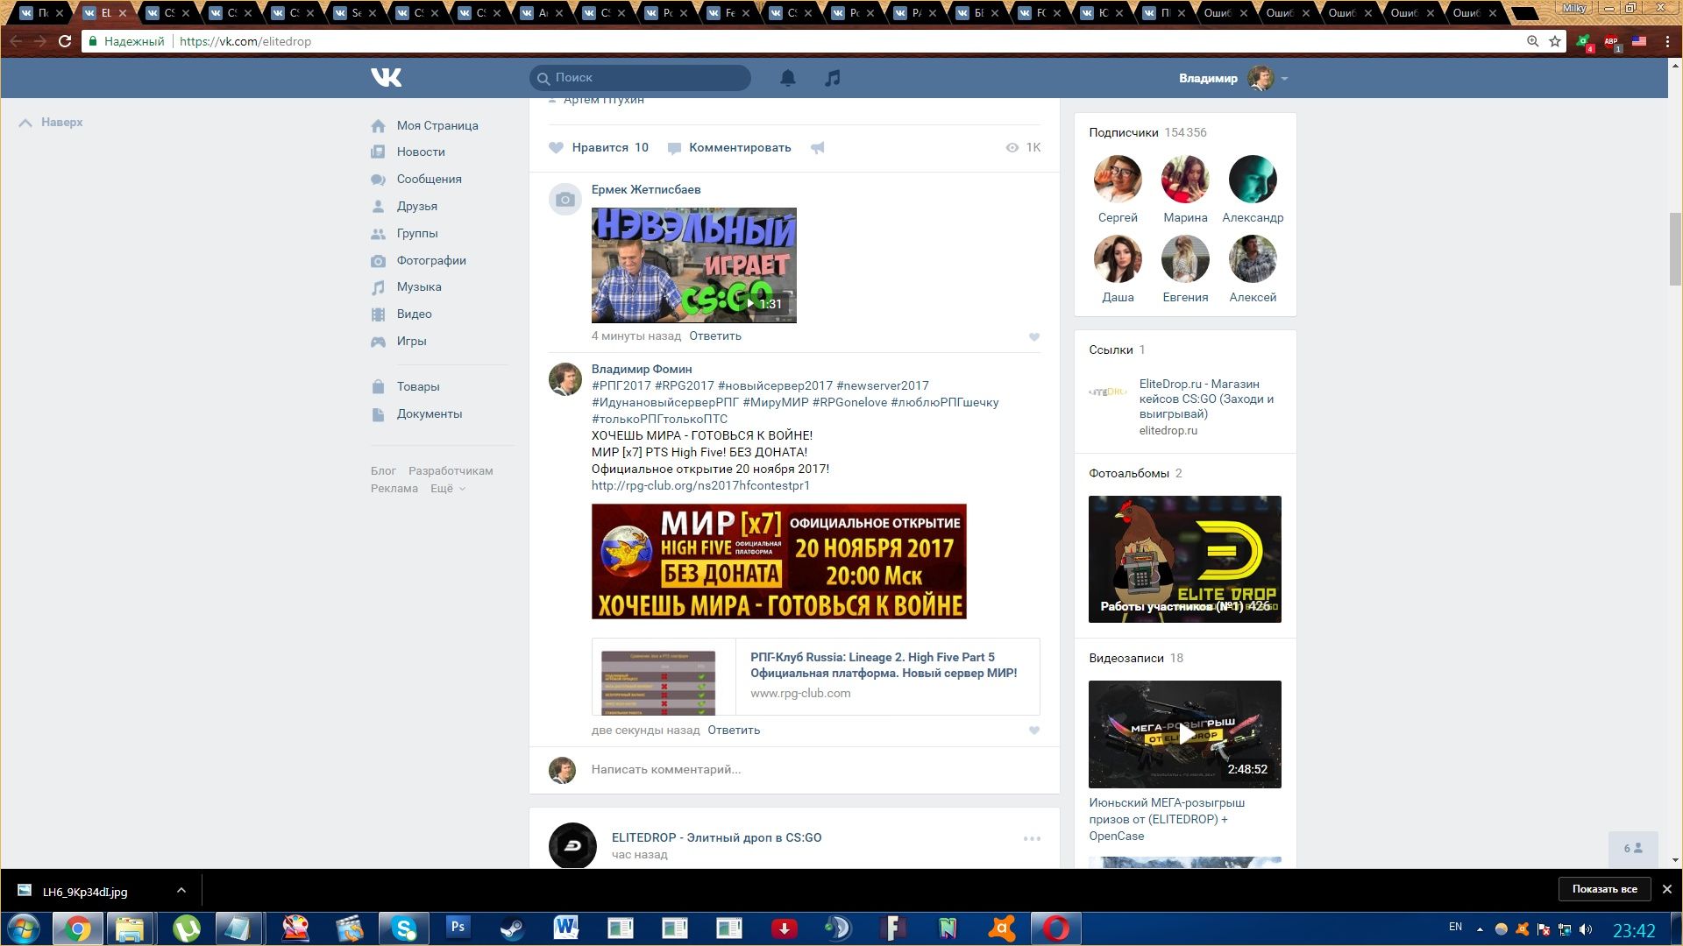Click the VK logo icon
Image resolution: width=1683 pixels, height=946 pixels.
[x=386, y=78]
